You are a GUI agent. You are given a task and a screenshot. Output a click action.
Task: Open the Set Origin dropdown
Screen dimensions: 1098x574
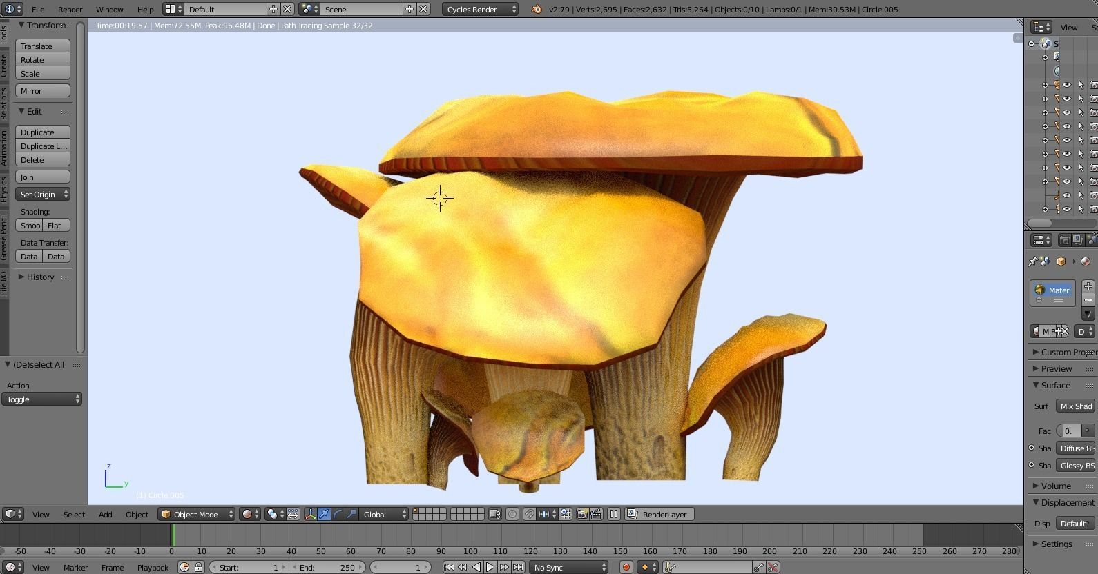pyautogui.click(x=43, y=194)
